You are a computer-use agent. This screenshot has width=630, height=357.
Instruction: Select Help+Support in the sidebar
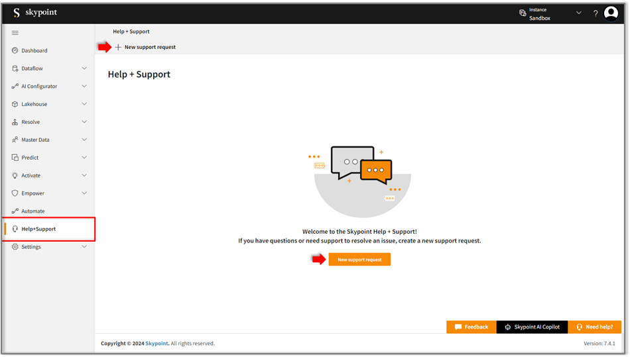point(38,229)
